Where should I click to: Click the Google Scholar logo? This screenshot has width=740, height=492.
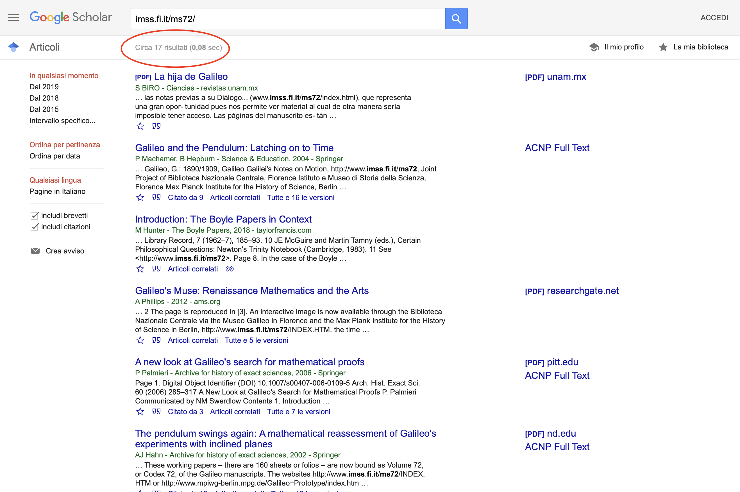71,17
